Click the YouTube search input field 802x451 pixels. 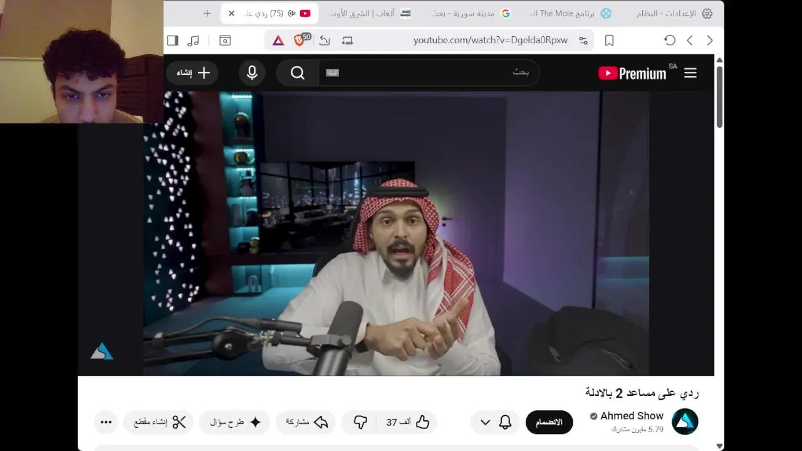(429, 73)
